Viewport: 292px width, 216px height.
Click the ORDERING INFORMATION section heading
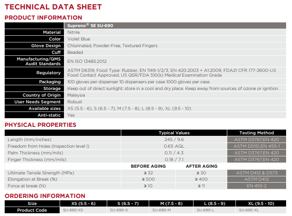click(45, 196)
